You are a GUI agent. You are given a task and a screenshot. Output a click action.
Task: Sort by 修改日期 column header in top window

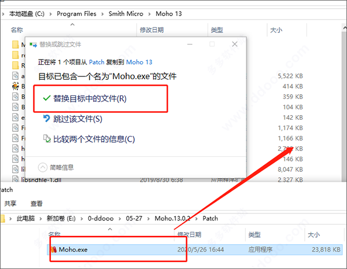click(x=153, y=30)
